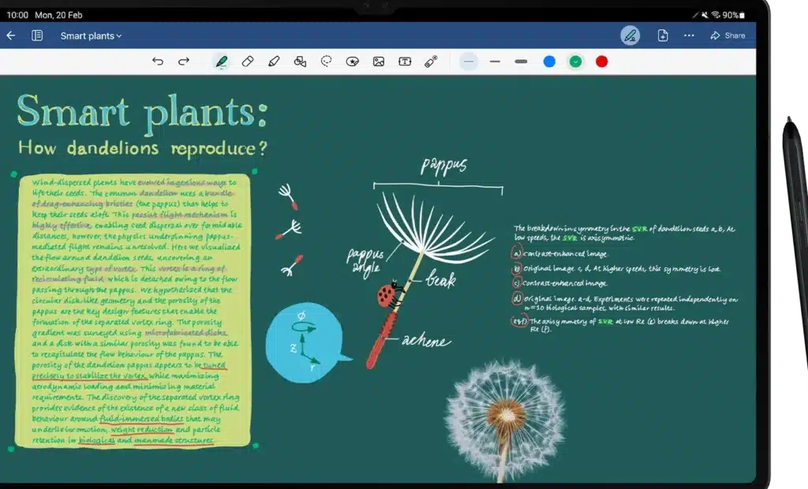The image size is (808, 489).
Task: Select the laser pointer/tape tool
Action: 431,62
